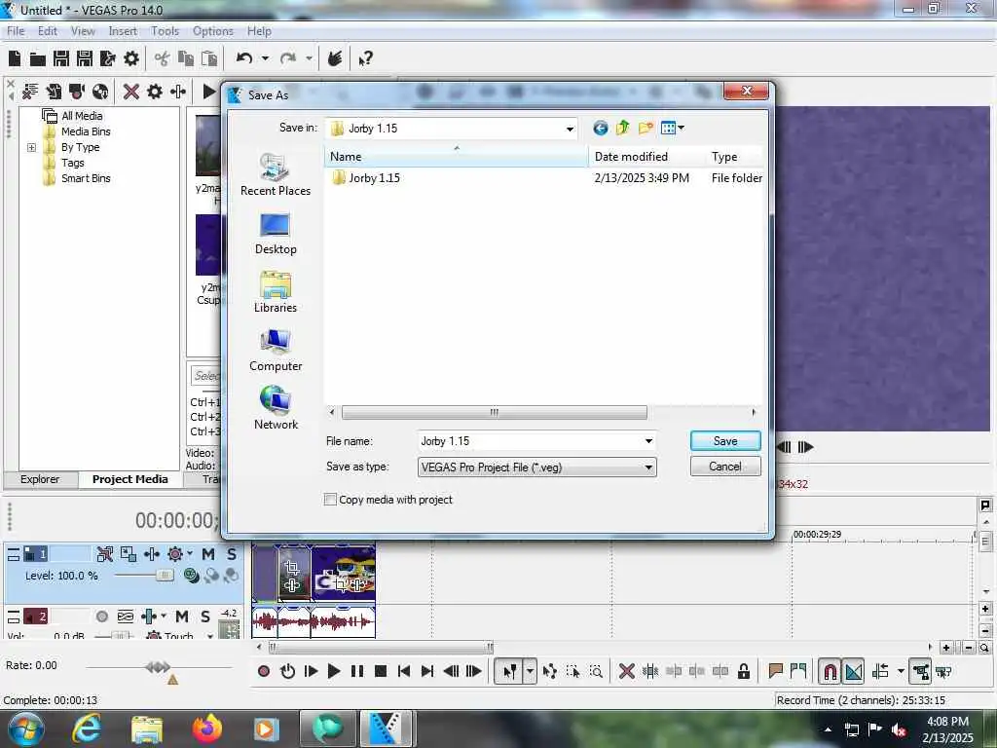This screenshot has height=748, width=997.
Task: Click the timeline Pause button
Action: tap(357, 671)
